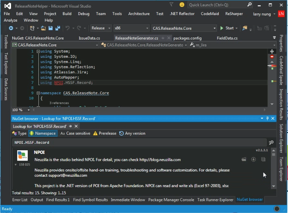Screen dimensions: 288x213
Task: Open the NuGet browser window options dropdown
Action: (x=262, y=119)
